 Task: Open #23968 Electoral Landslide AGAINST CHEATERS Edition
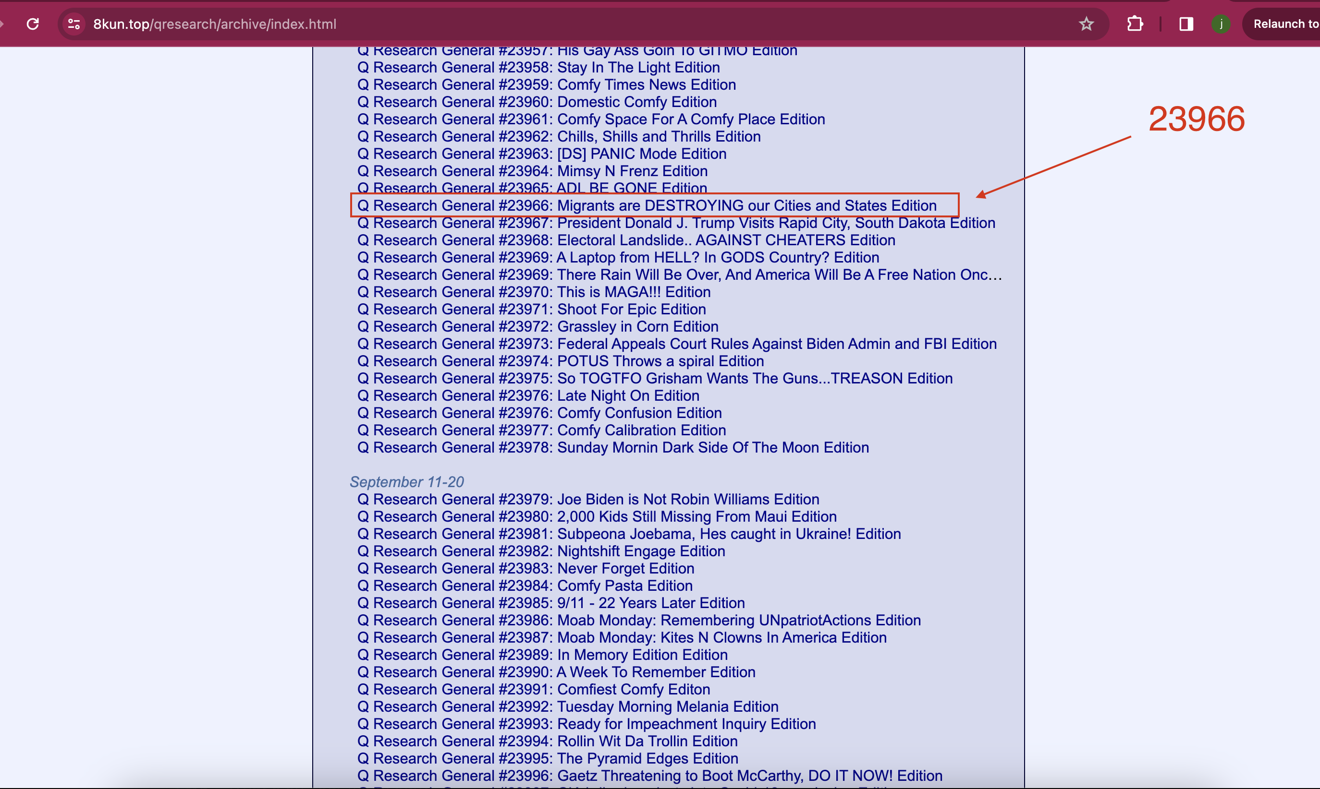(x=626, y=240)
